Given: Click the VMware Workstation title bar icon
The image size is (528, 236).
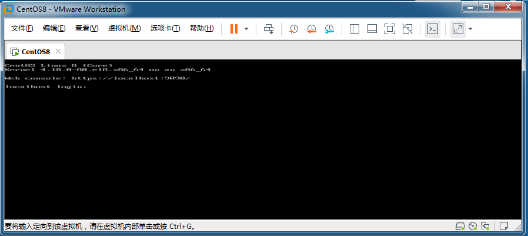Looking at the screenshot, I should coord(8,9).
